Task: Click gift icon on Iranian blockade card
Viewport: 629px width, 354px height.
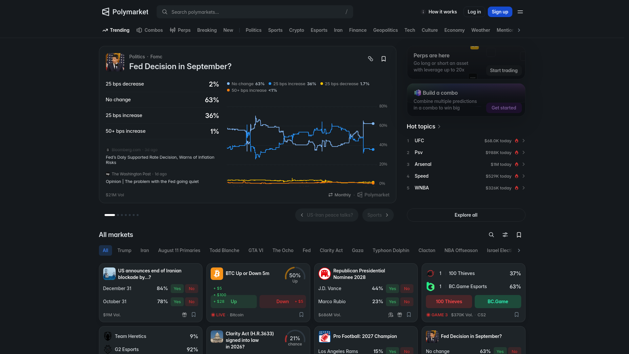Action: tap(184, 315)
